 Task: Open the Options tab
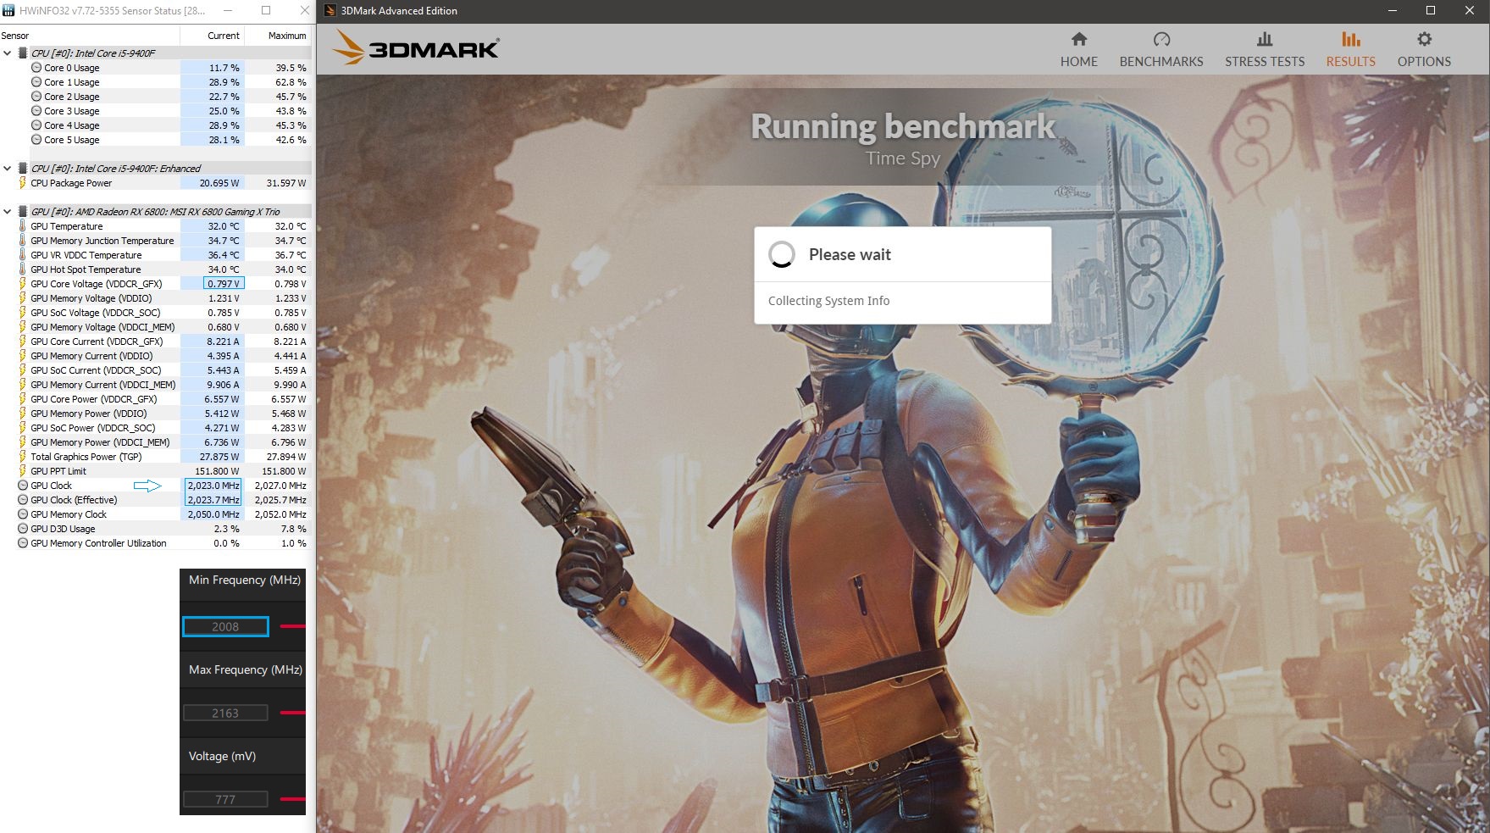[x=1424, y=50]
